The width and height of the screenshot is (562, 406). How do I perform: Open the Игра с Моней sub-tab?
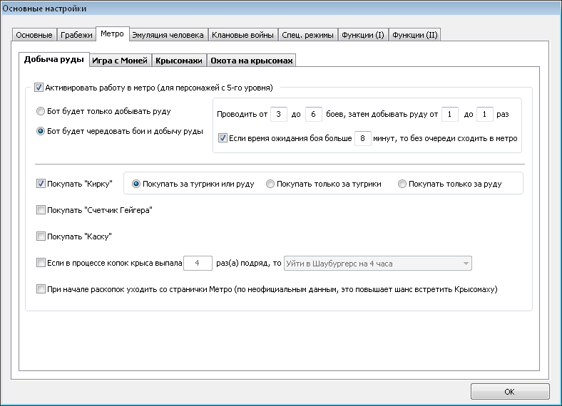(120, 61)
